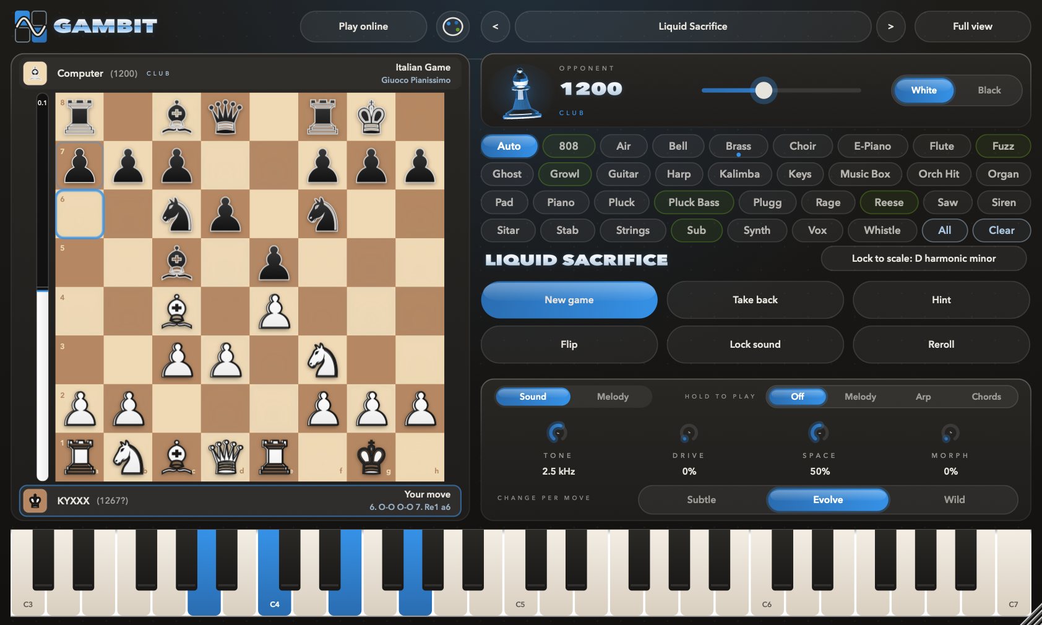Select the white pawn on e4

click(x=274, y=311)
